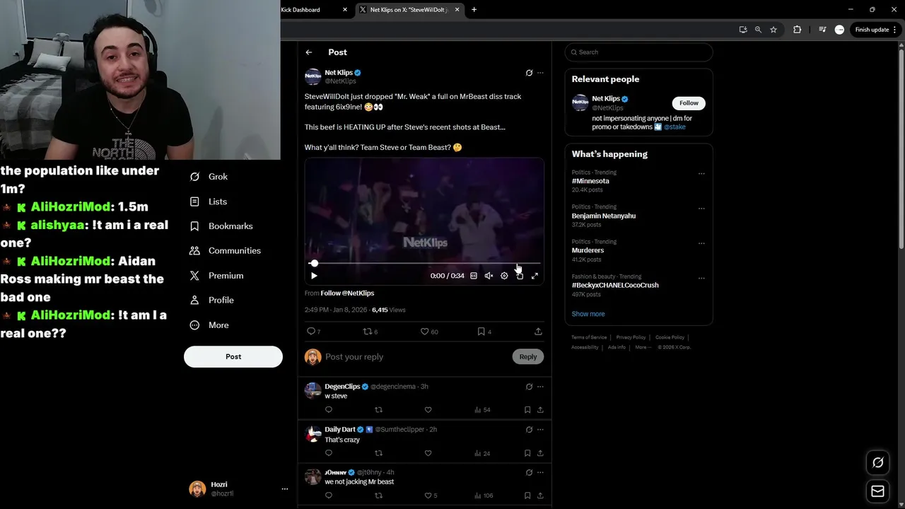905x509 pixels.
Task: Bookmark DegenClips comment
Action: tap(527, 410)
